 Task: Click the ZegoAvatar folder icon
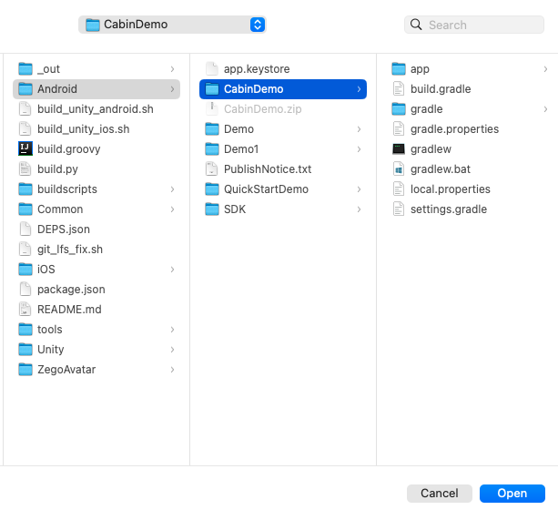(x=25, y=370)
